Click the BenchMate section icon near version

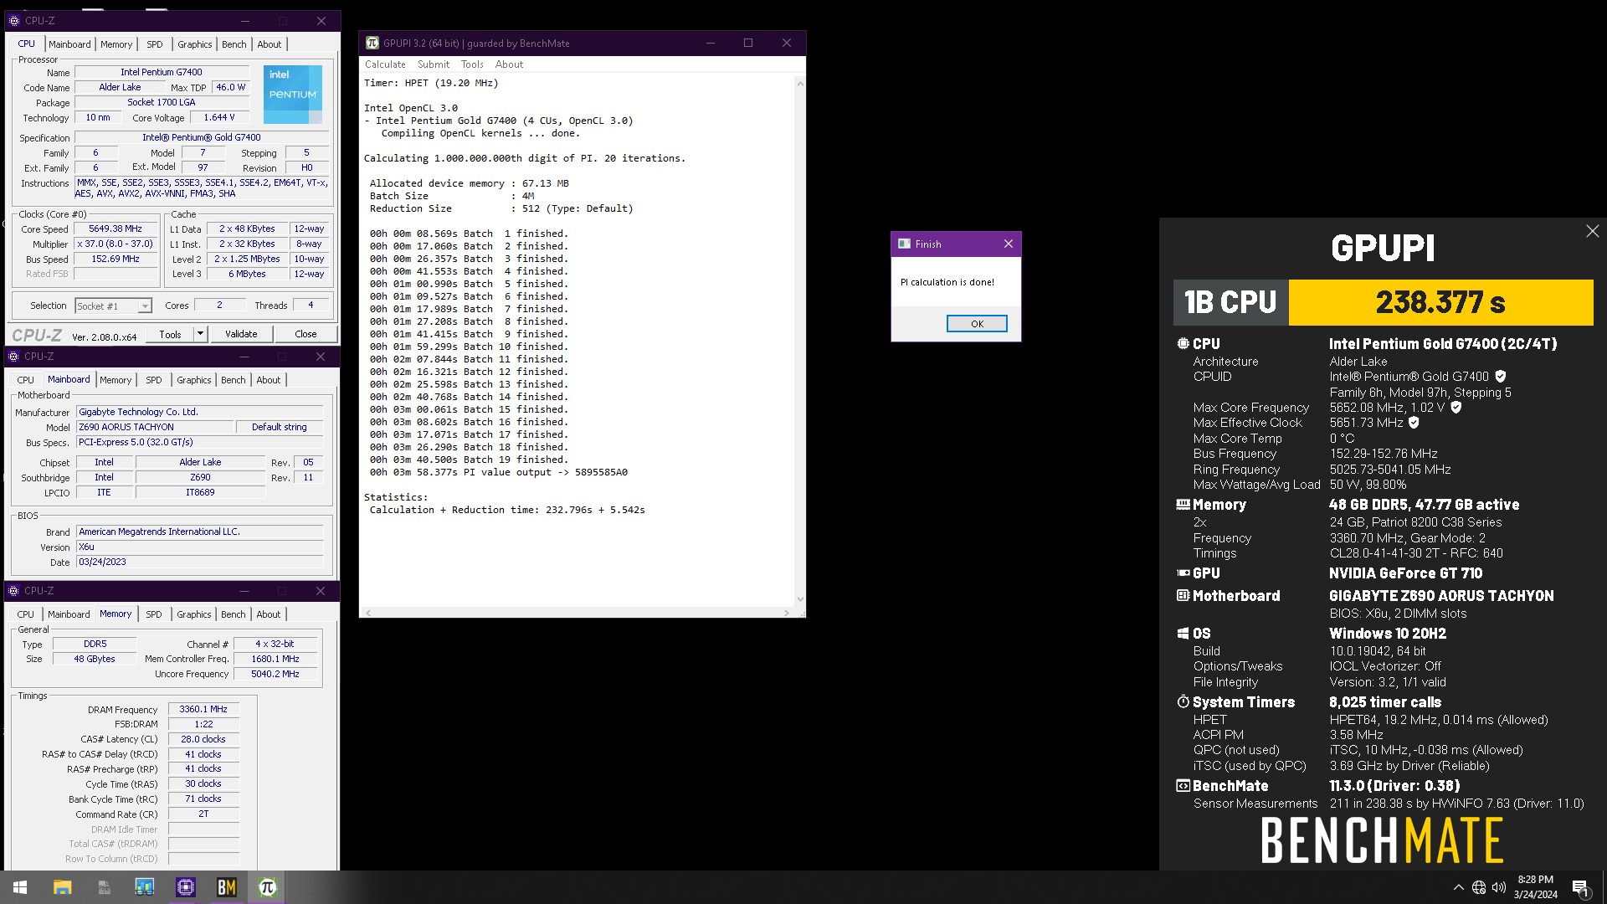pyautogui.click(x=1183, y=786)
